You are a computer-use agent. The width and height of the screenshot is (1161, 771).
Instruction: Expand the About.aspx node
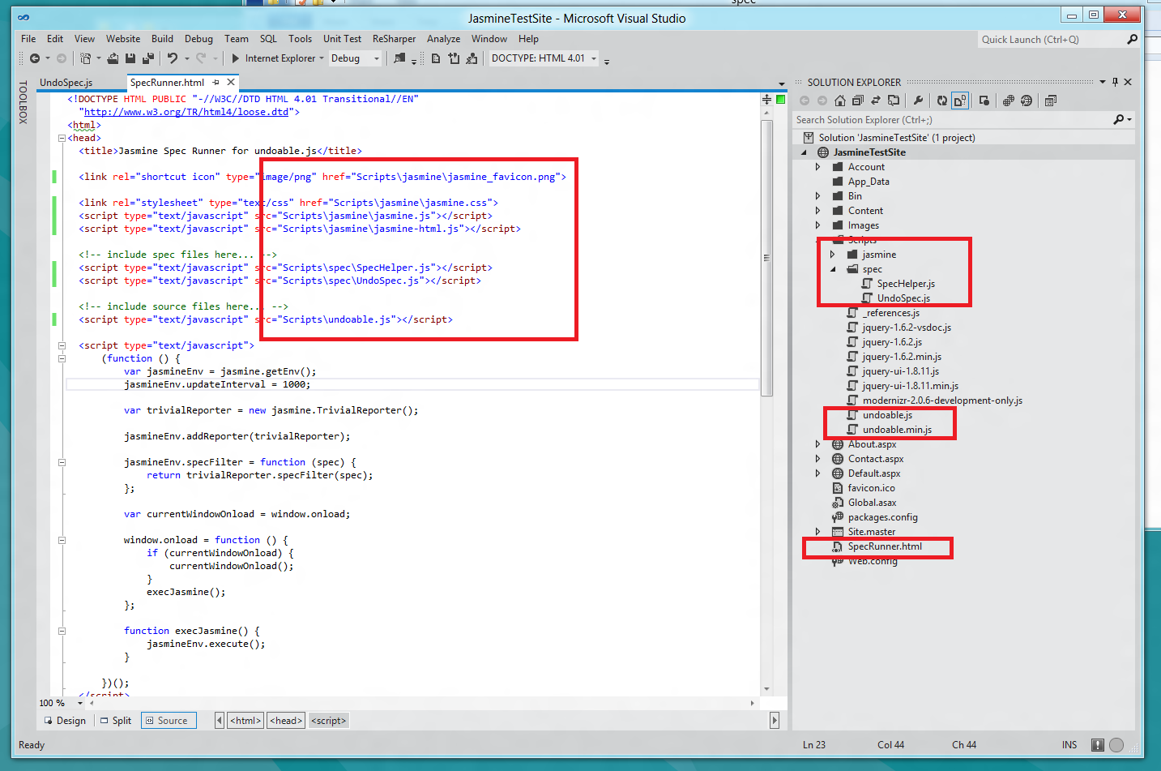coord(817,444)
